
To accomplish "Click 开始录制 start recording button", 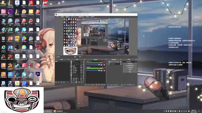I will 130,64.
